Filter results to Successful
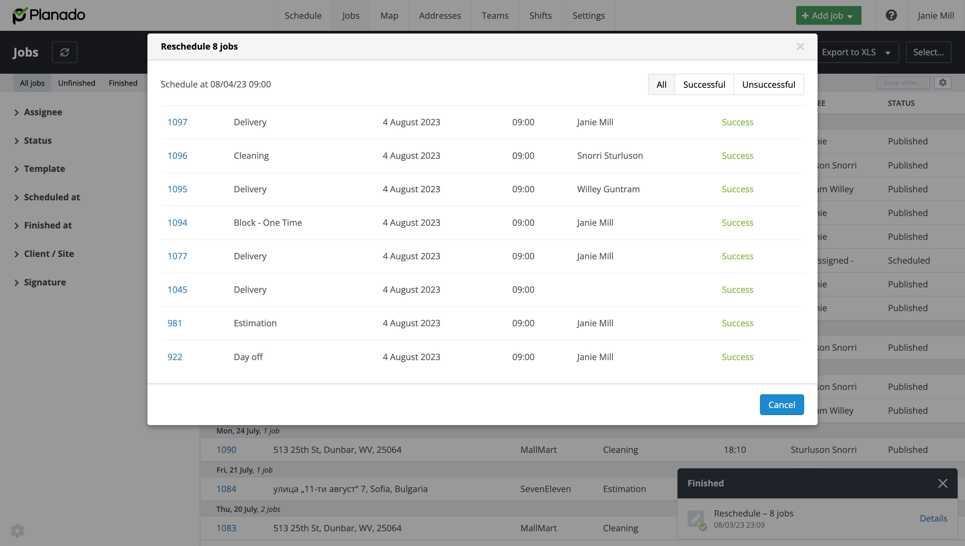Screen dimensions: 965x546 pyautogui.click(x=704, y=85)
